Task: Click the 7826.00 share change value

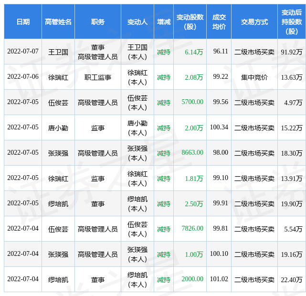Action: [x=192, y=228]
